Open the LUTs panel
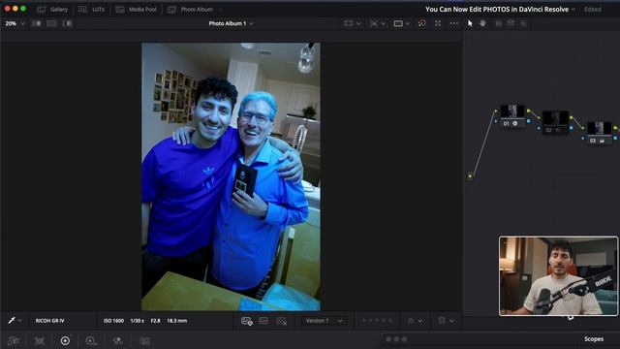 pyautogui.click(x=91, y=9)
